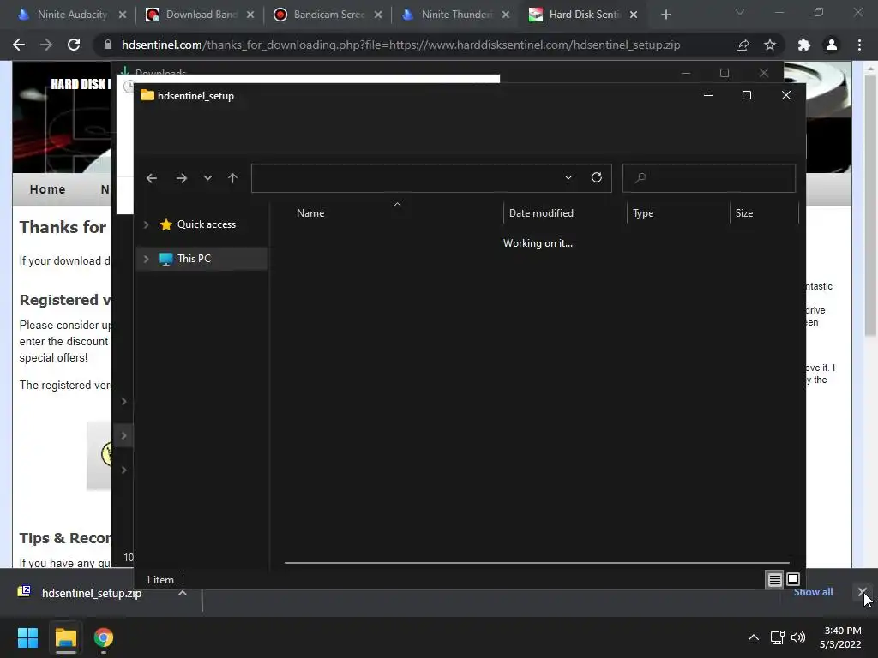The image size is (878, 658).
Task: Close the Chrome downloads bar
Action: 863,592
